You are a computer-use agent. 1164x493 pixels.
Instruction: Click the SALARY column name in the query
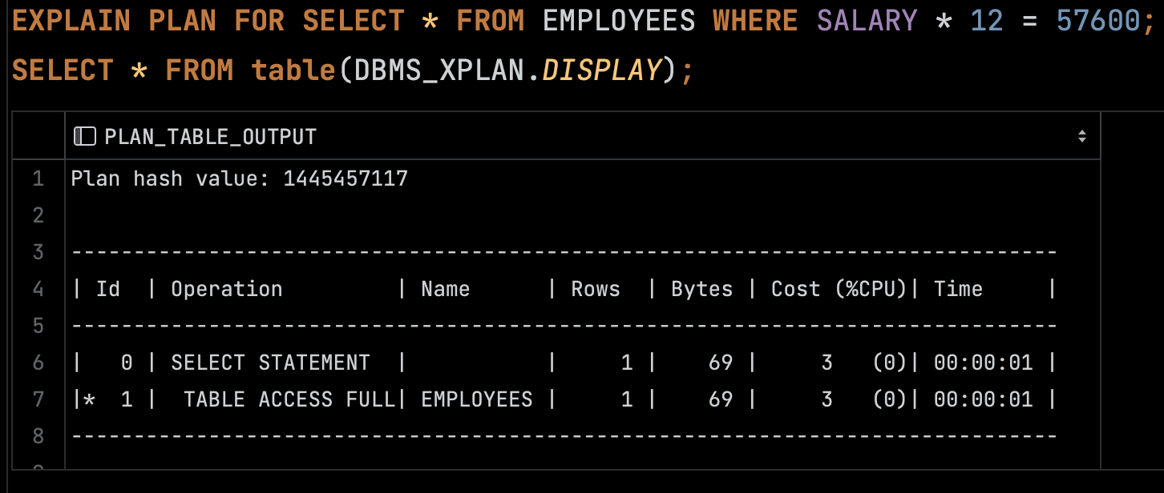(x=867, y=21)
